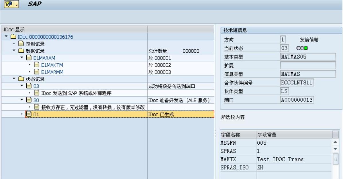Click the table's scroll up arrow
Screen dimensions: 343x179
pyautogui.click(x=335, y=142)
